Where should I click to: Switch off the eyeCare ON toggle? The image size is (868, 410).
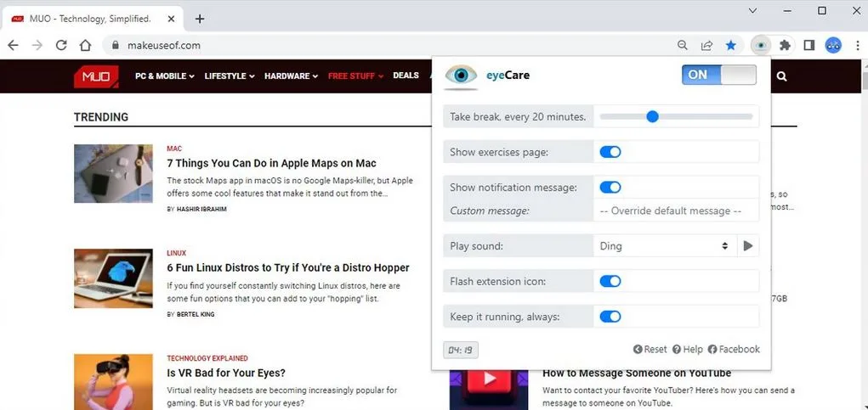719,75
